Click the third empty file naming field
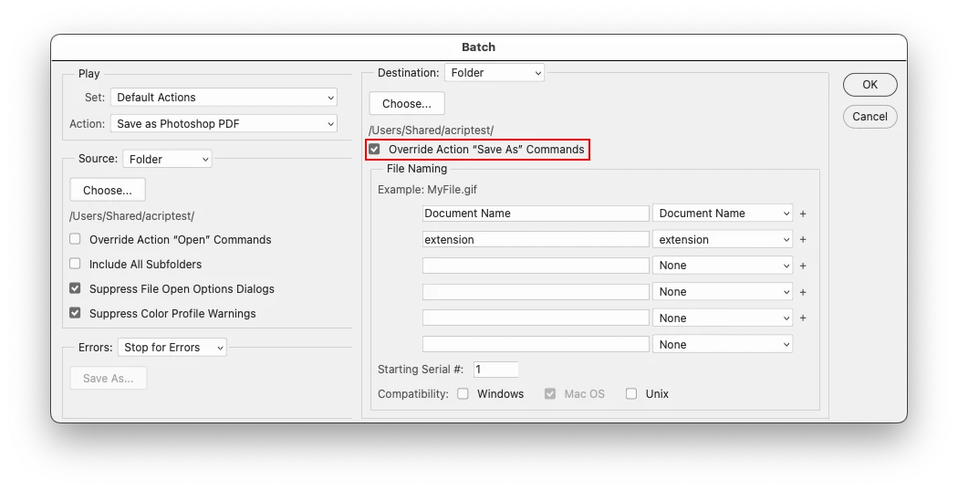This screenshot has height=490, width=958. click(x=536, y=266)
